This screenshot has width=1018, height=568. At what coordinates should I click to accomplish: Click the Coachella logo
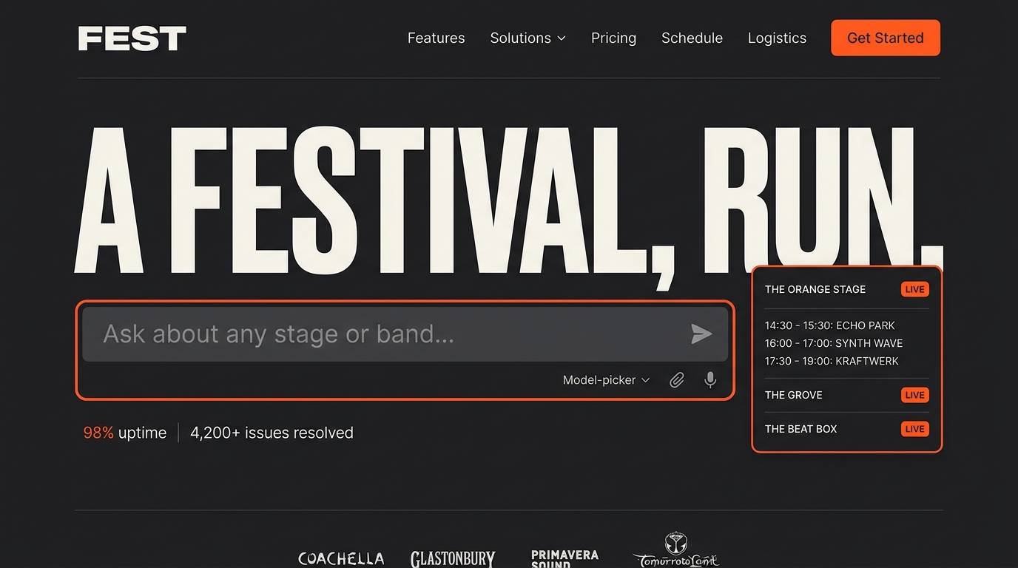click(x=341, y=558)
